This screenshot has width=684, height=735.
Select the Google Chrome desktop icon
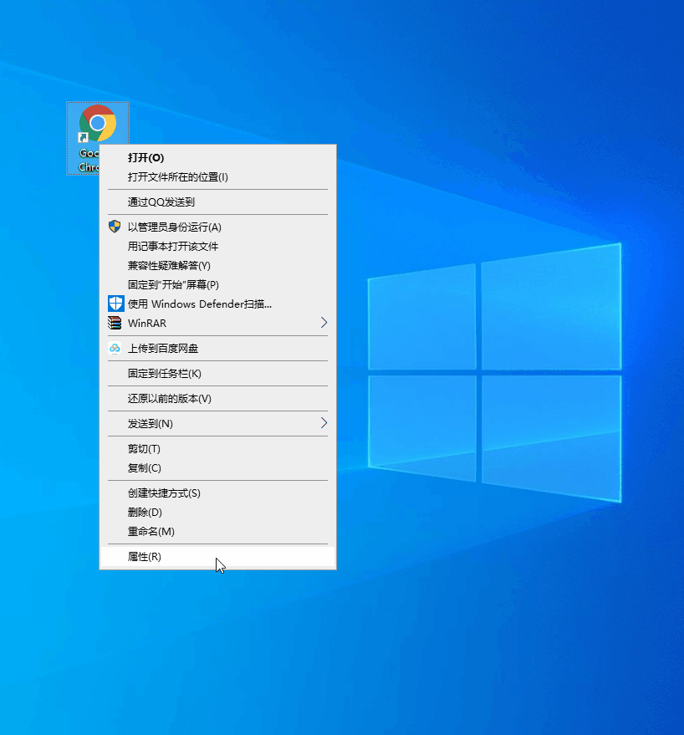coord(97,125)
